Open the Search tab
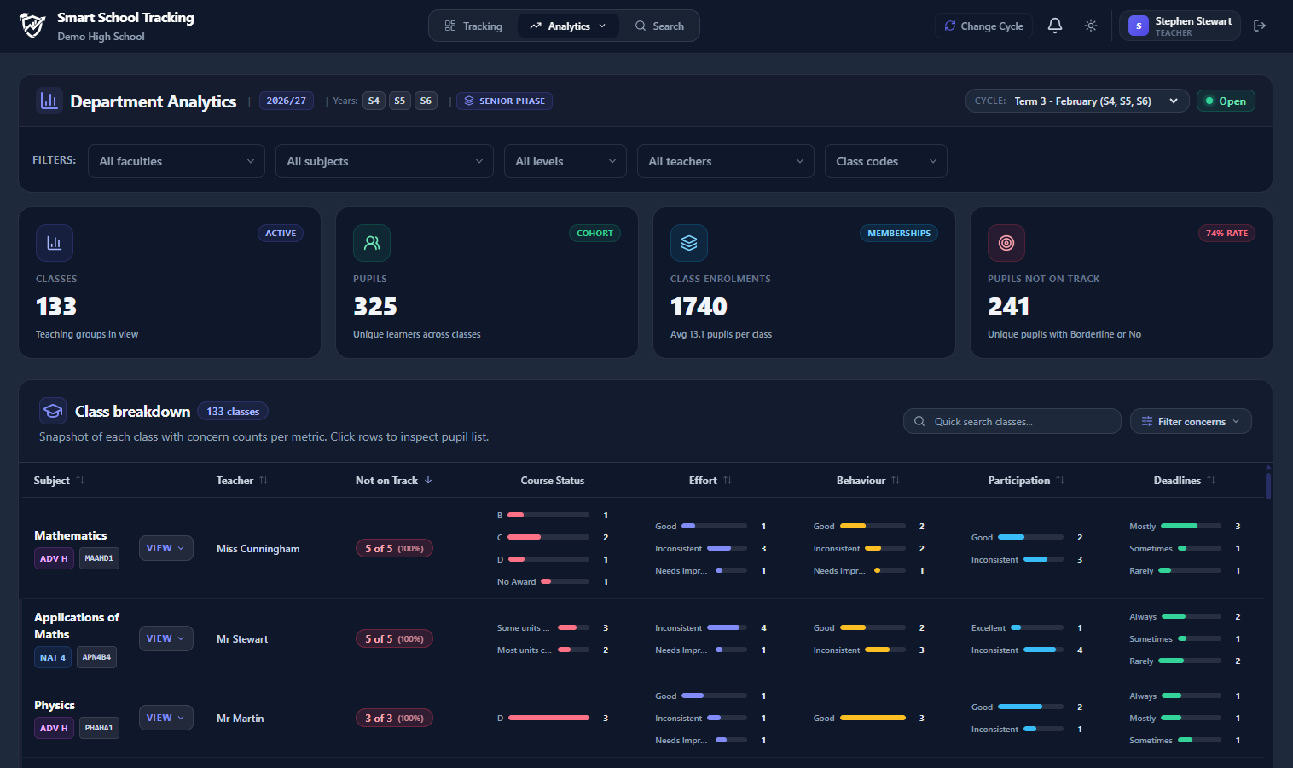Viewport: 1293px width, 768px height. [659, 26]
